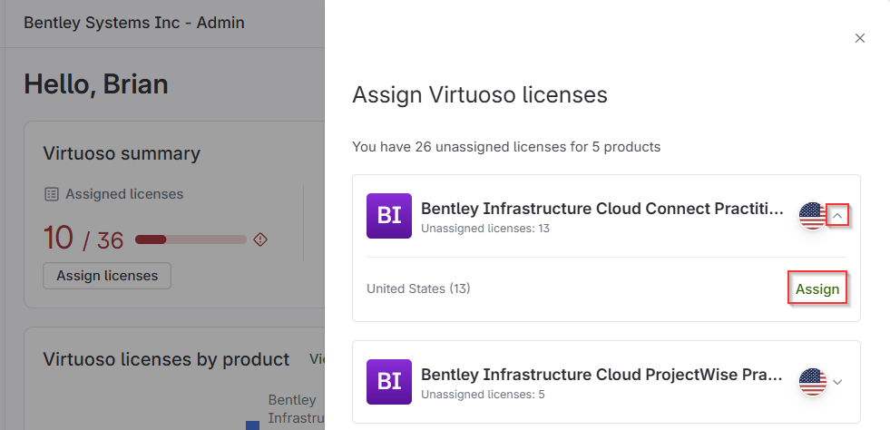Image resolution: width=890 pixels, height=430 pixels.
Task: Click the Assign licenses button in Virtuoso summary
Action: 107,276
